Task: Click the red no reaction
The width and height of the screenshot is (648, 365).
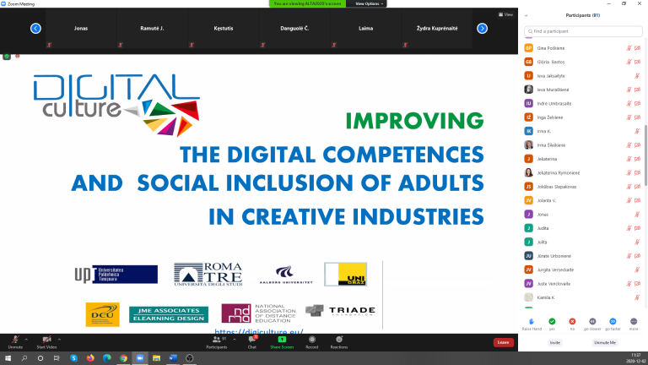Action: pos(572,324)
